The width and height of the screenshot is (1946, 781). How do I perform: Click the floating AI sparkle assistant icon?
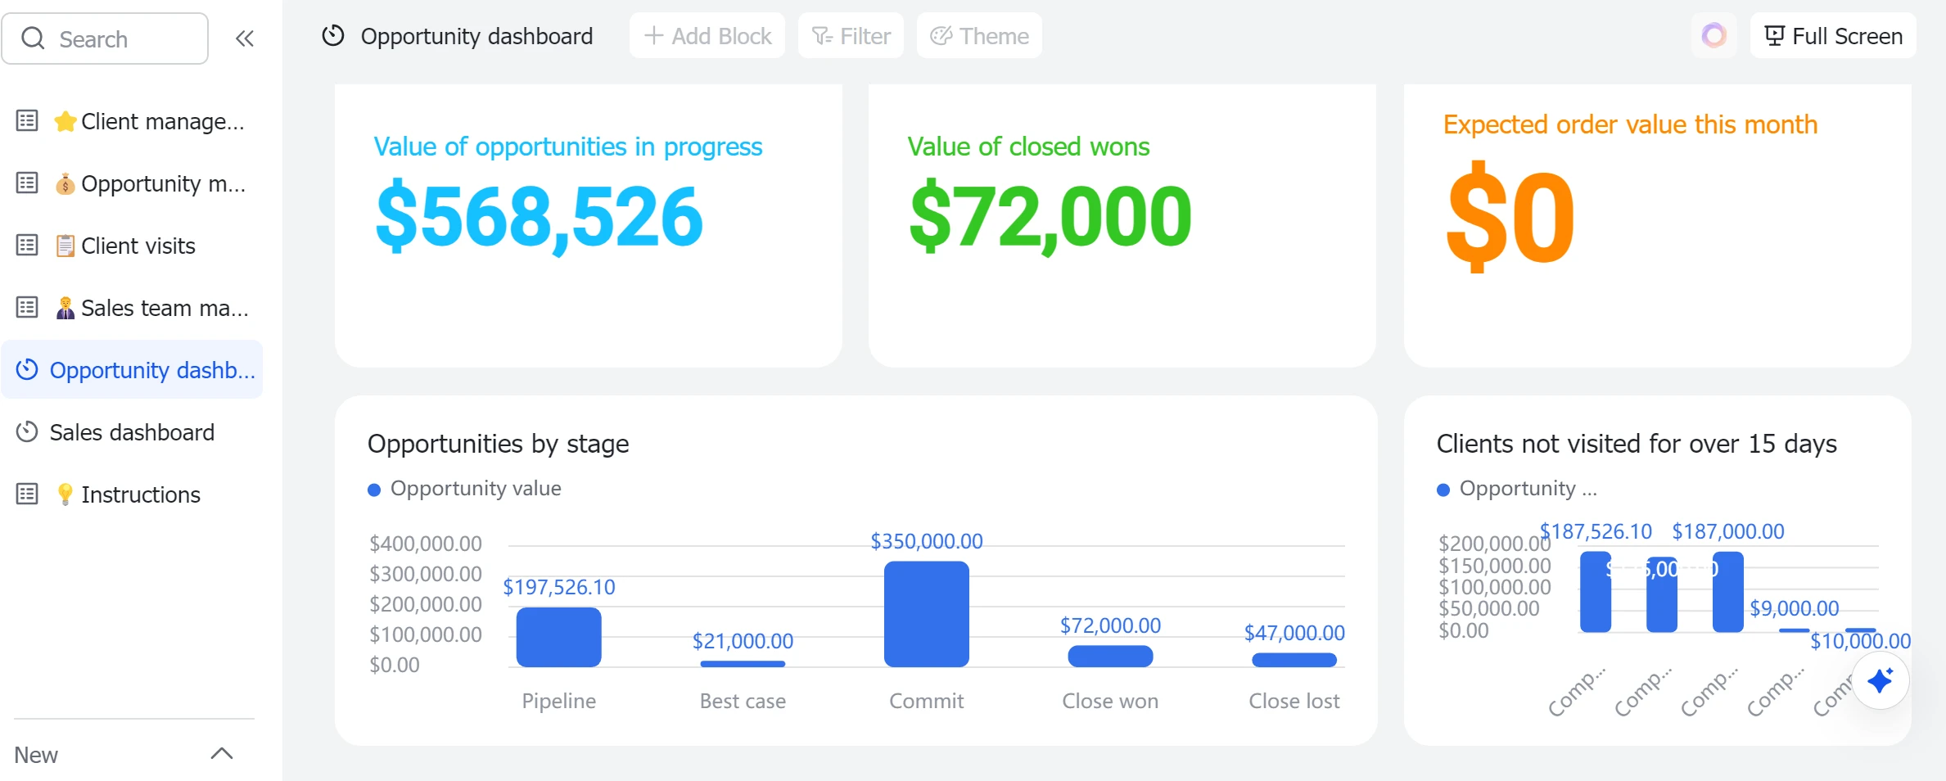point(1881,680)
